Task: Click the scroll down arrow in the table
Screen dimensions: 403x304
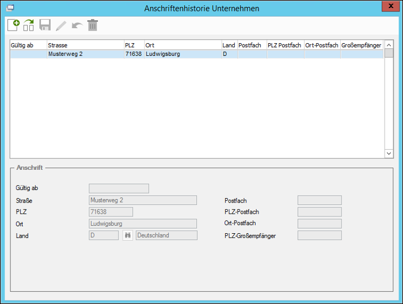Action: pos(389,153)
